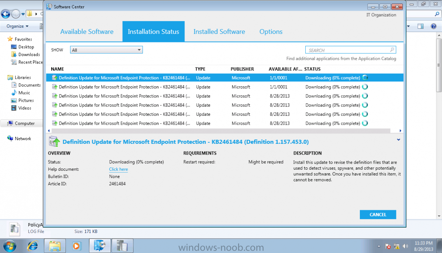Click the LOG file icon in Explorer's details pane
This screenshot has height=253, width=442.
14,229
